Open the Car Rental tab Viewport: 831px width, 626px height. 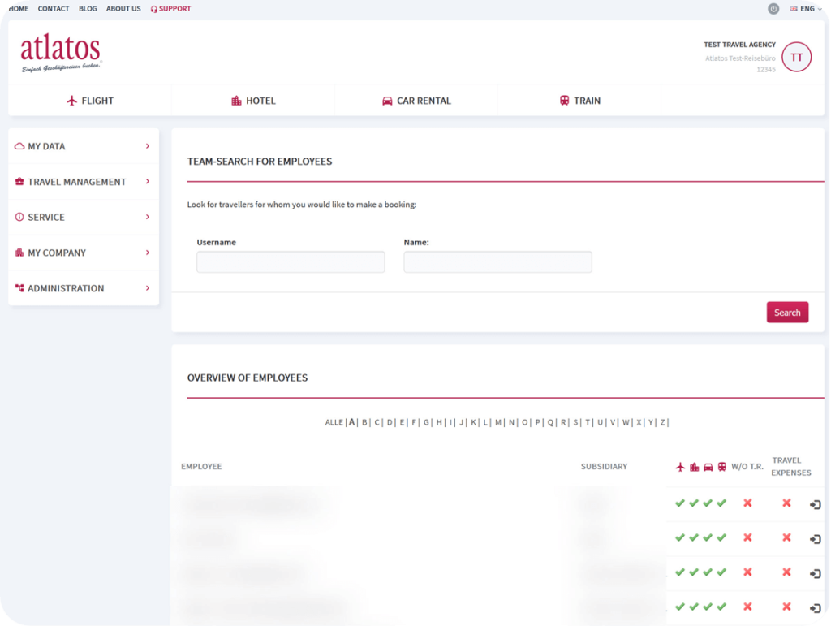click(x=416, y=101)
